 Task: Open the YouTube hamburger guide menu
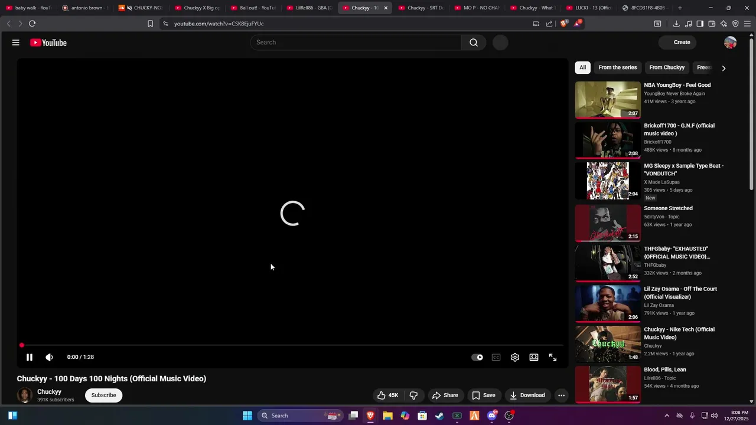point(16,42)
